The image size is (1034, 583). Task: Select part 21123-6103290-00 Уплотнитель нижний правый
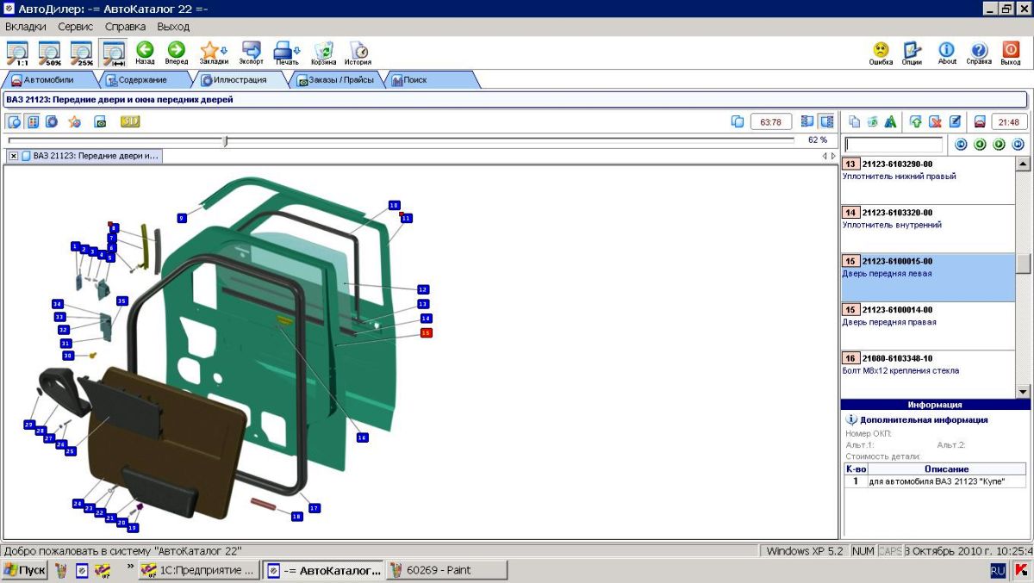point(927,180)
